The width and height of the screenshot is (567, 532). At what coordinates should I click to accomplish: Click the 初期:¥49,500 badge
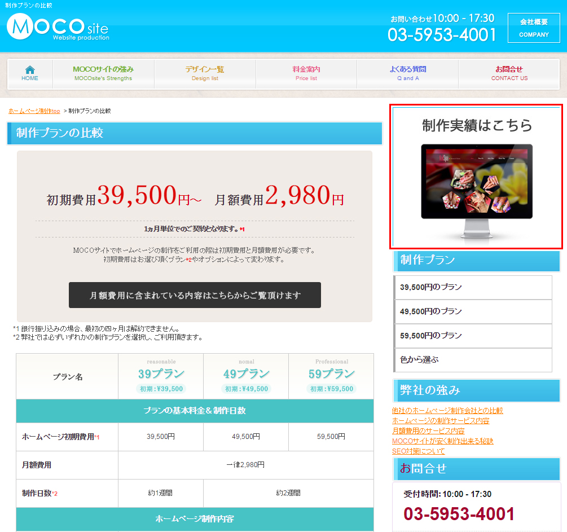coord(246,389)
